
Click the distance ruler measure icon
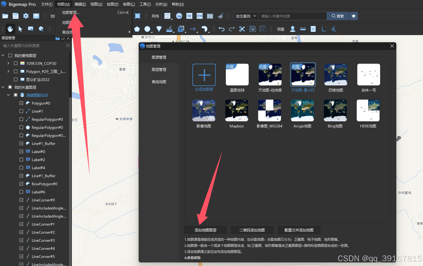303,29
